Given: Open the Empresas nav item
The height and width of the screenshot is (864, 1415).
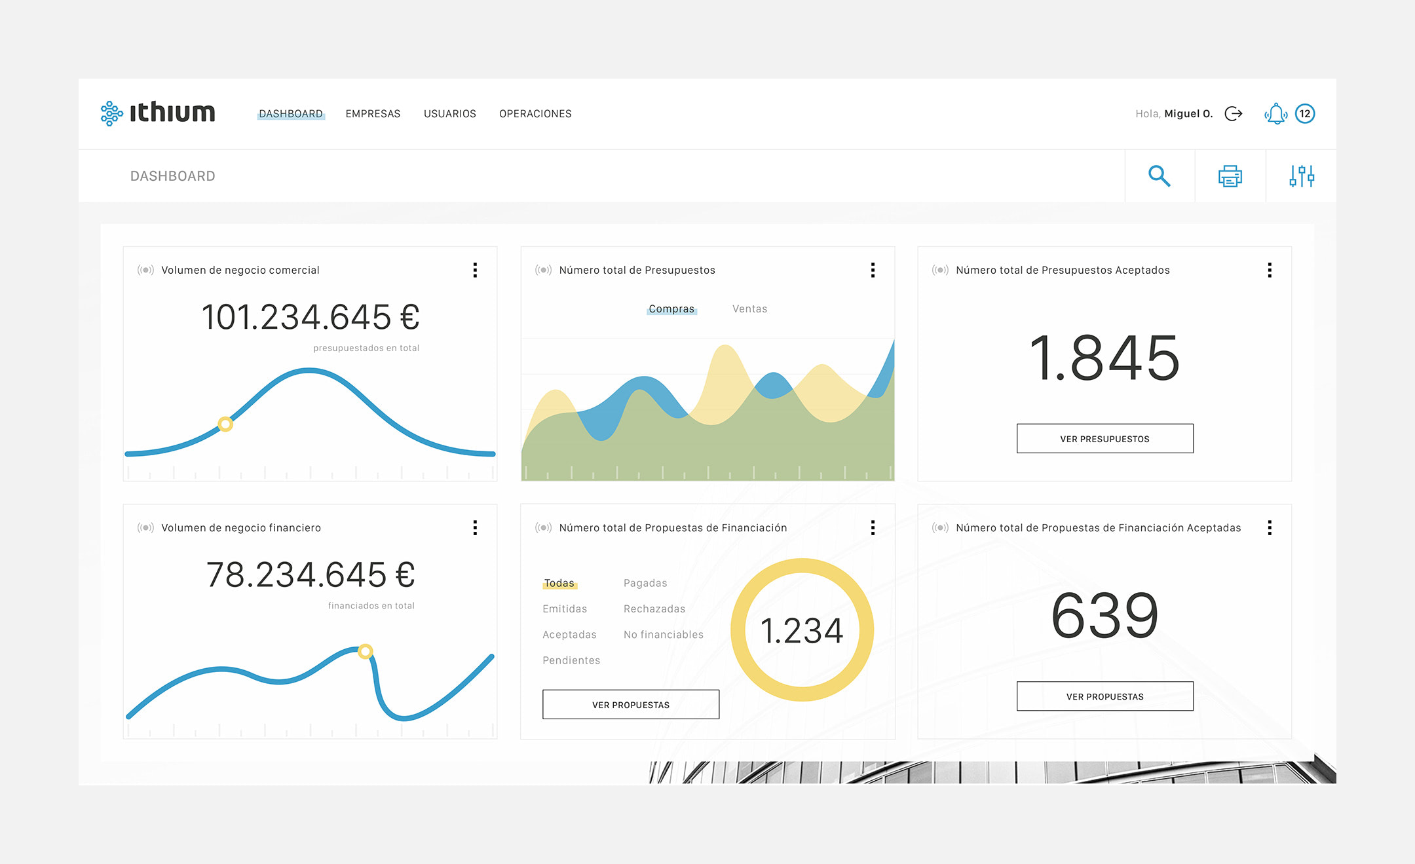Looking at the screenshot, I should [373, 113].
